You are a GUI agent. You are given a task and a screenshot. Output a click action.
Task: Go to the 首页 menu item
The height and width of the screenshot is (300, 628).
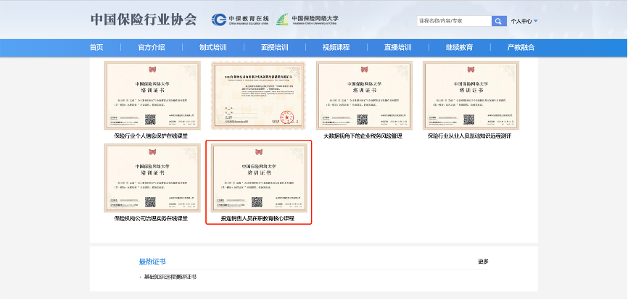(x=96, y=48)
